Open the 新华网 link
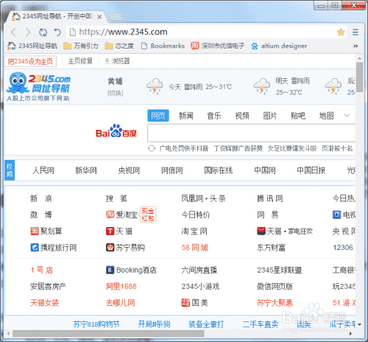Screen dimensions: 368x342 point(86,170)
